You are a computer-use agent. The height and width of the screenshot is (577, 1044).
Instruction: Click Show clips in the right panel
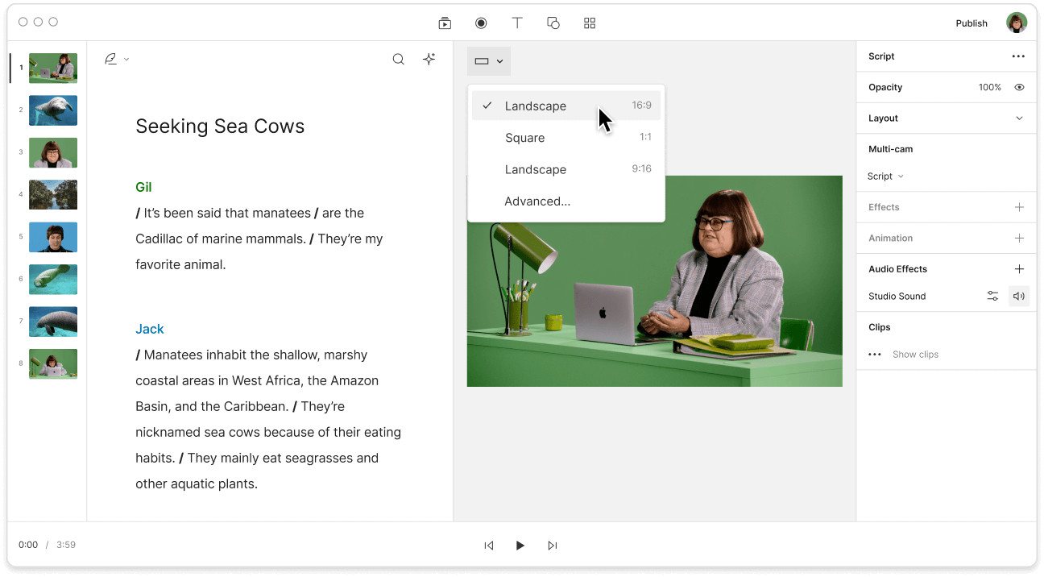click(915, 354)
